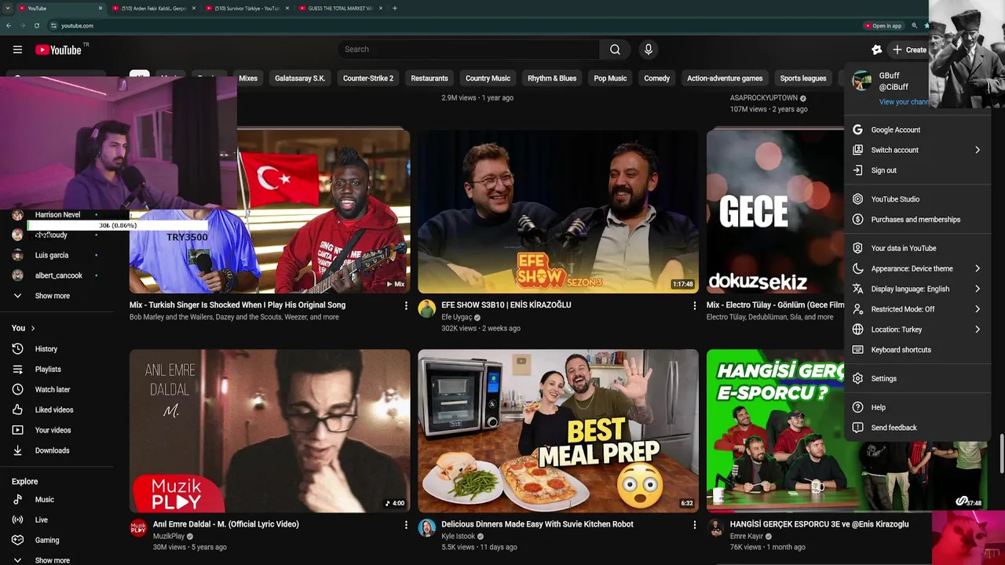Open Kyle Istook channel link
This screenshot has width=1005, height=565.
click(x=459, y=537)
